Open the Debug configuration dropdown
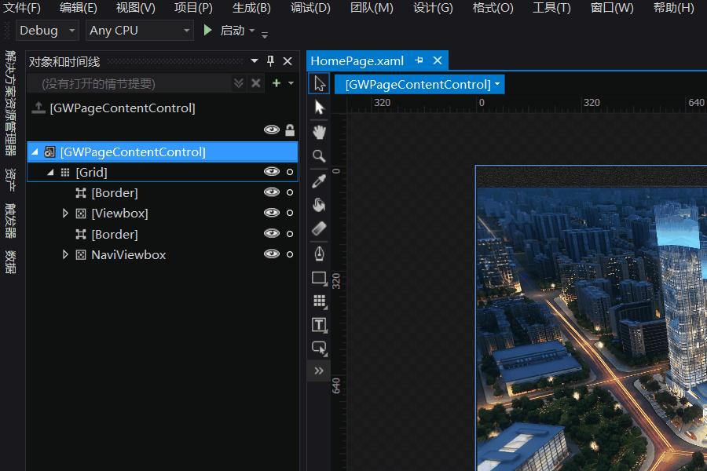This screenshot has width=707, height=471. (x=47, y=31)
